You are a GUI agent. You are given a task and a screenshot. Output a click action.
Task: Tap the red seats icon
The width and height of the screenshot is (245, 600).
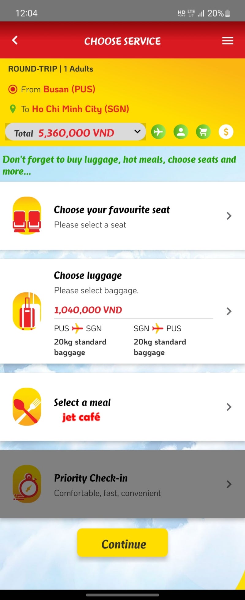click(x=27, y=216)
